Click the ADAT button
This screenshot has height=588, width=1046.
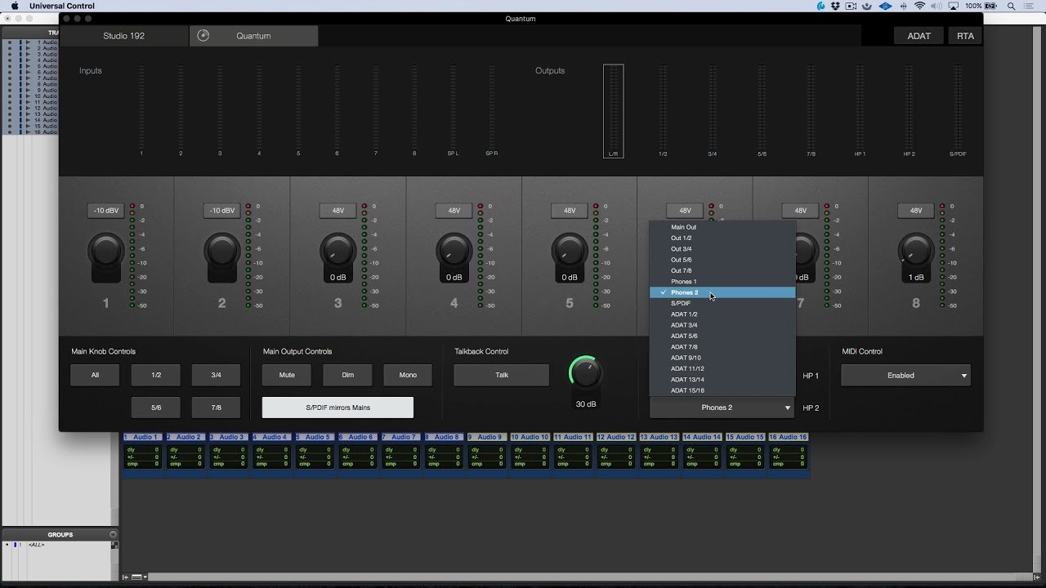tap(919, 36)
